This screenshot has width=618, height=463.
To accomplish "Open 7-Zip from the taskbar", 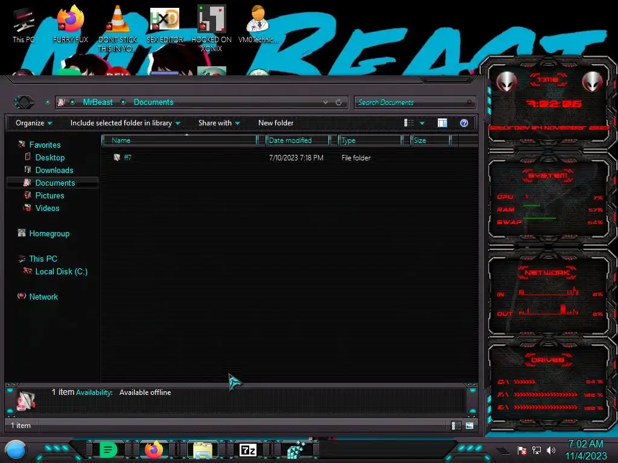I will [x=248, y=450].
